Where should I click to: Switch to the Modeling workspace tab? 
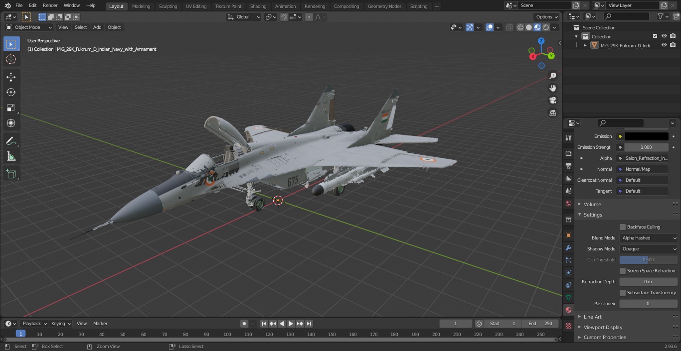click(141, 6)
